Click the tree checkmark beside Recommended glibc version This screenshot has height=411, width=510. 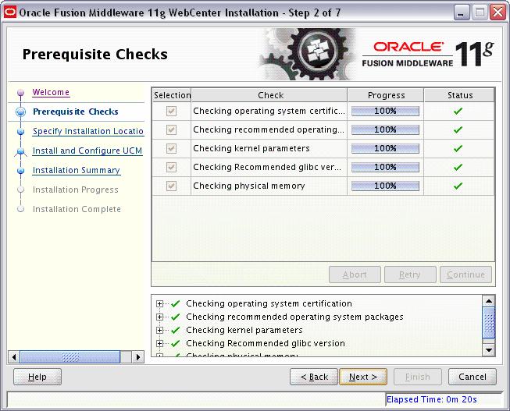[x=175, y=343]
